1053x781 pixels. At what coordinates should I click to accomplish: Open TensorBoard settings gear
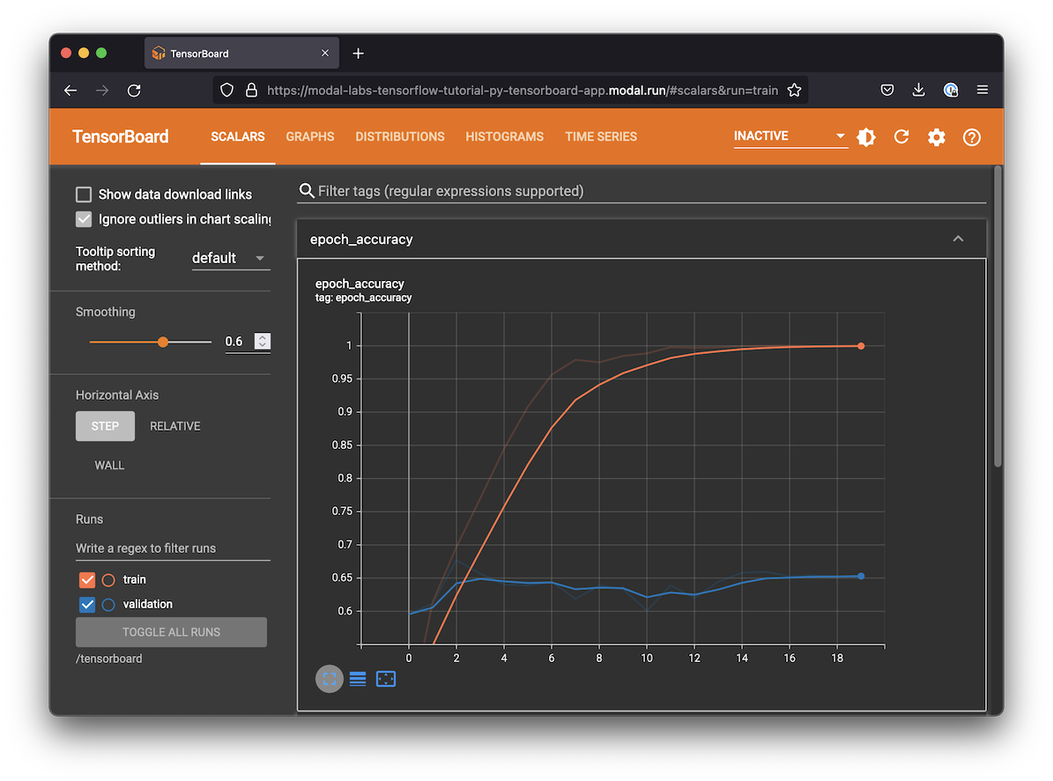(x=937, y=137)
